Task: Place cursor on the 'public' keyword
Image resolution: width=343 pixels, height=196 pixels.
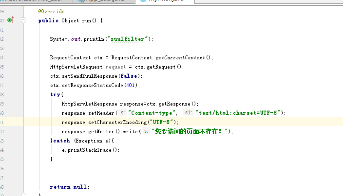Action: pos(48,20)
